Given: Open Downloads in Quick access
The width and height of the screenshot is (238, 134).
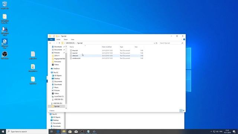Looking at the screenshot, I should click(58, 47).
